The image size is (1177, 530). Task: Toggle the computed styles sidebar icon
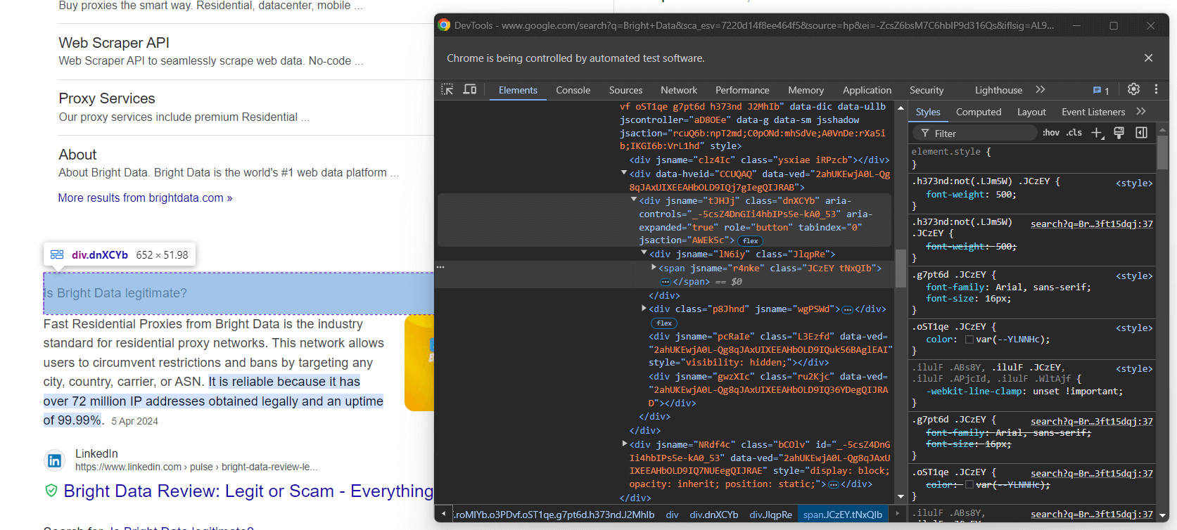pos(1141,133)
